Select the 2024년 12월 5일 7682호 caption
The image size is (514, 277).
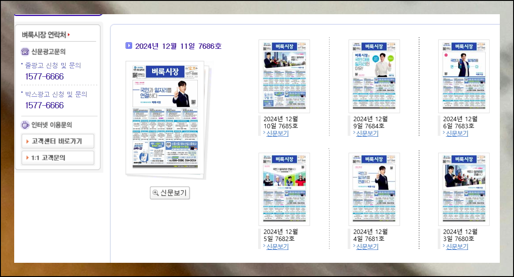click(x=281, y=235)
